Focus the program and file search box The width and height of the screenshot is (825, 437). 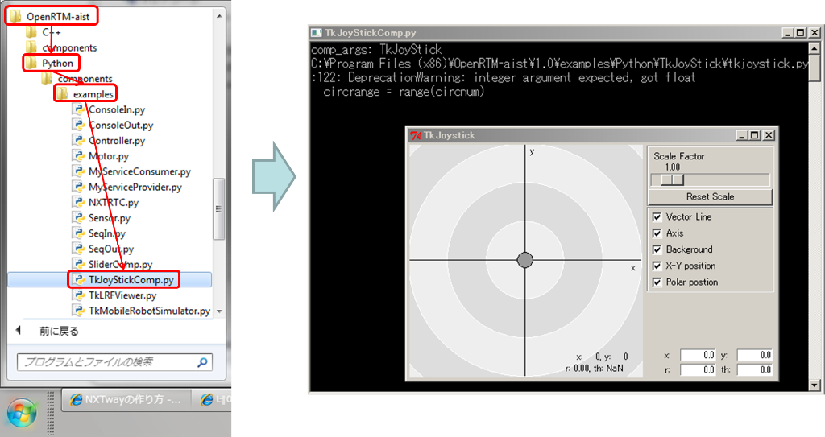tap(107, 362)
